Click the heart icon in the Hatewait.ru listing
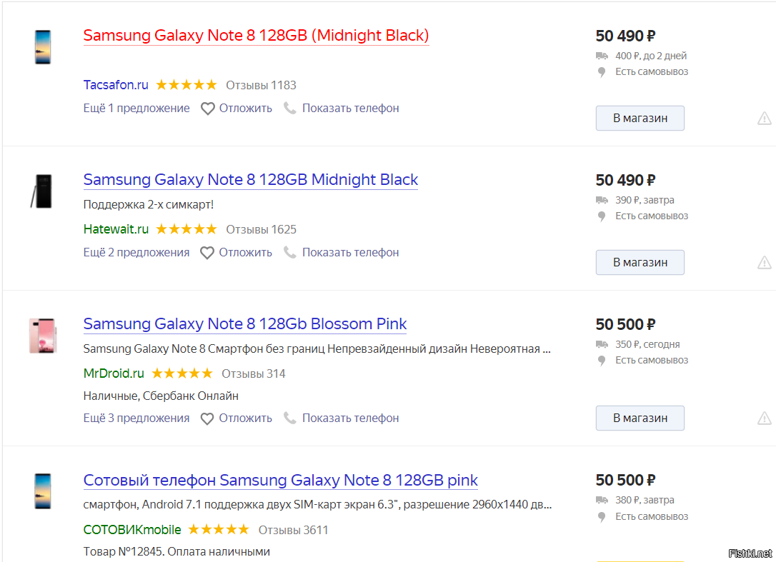 pos(207,253)
